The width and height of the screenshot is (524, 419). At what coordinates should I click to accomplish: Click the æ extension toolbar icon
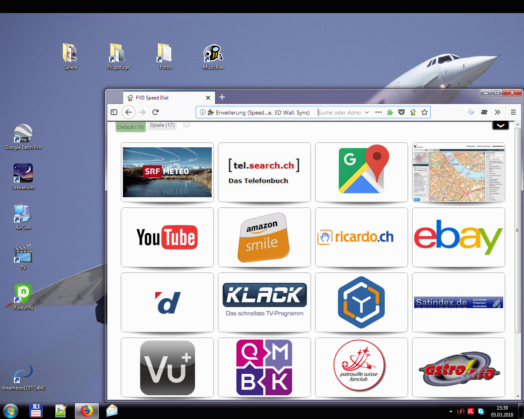[484, 112]
